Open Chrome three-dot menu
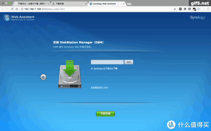This screenshot has width=211, height=131. pyautogui.click(x=208, y=9)
